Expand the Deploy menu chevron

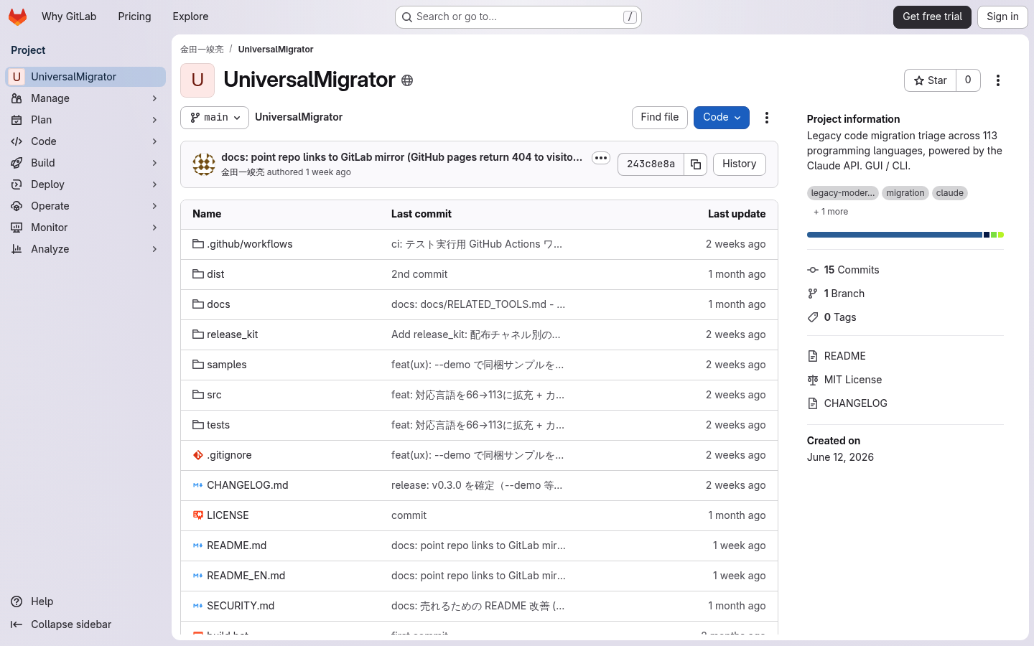154,184
